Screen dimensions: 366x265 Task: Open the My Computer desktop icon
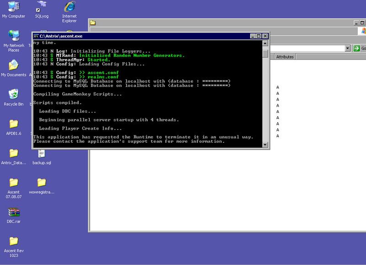(x=13, y=7)
